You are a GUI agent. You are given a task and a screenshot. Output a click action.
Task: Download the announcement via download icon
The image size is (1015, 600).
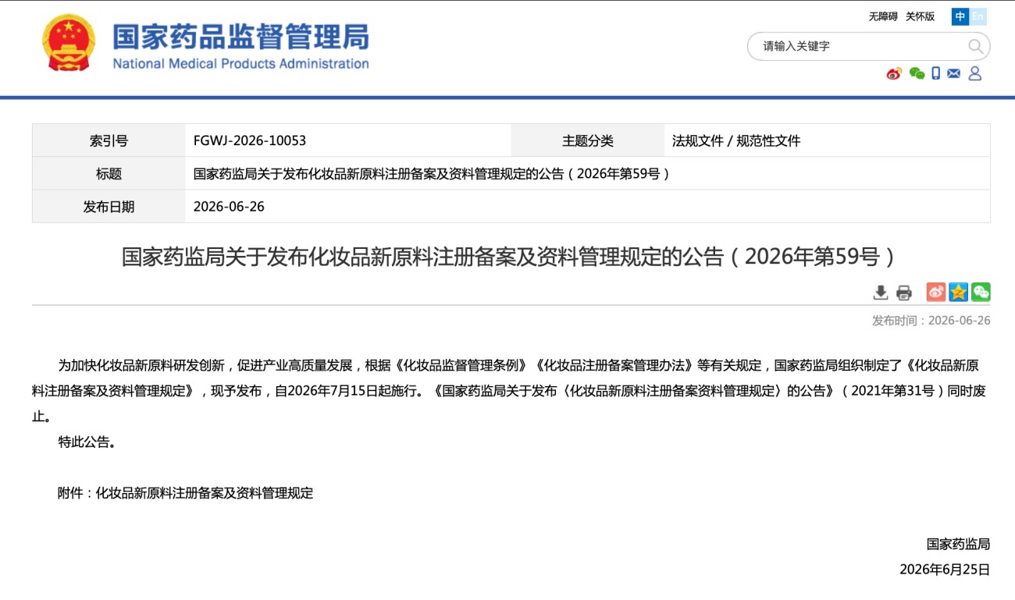881,293
